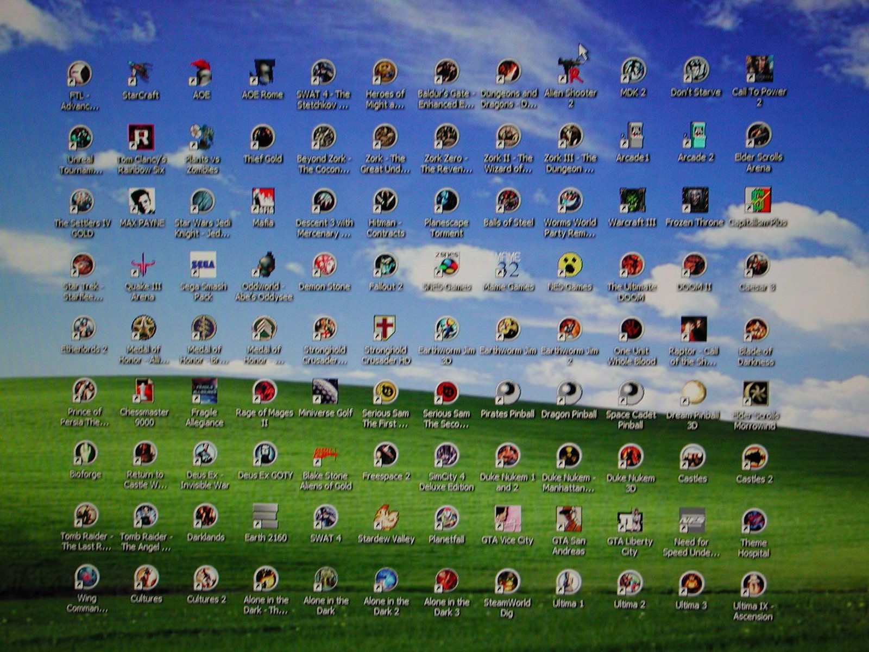Select the Frozen Throne shortcut

point(695,200)
